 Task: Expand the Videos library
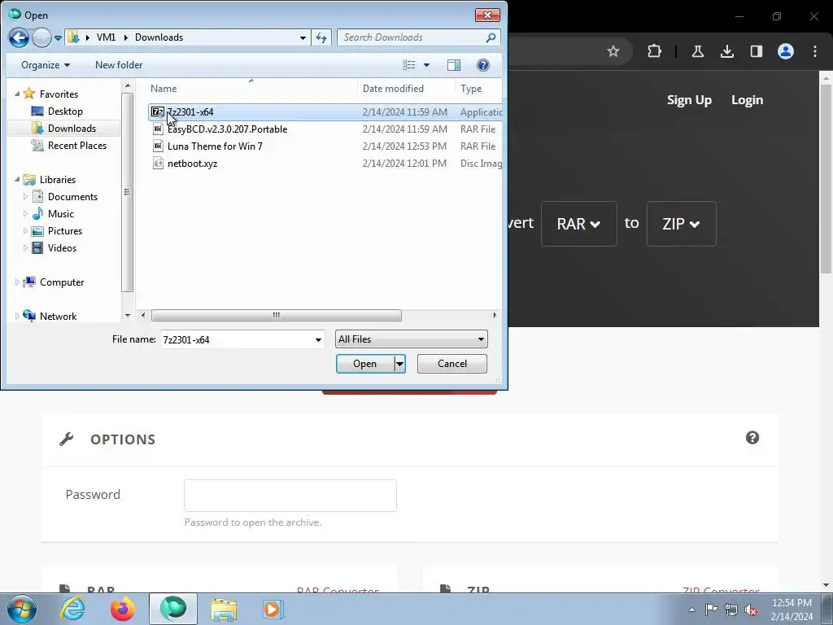(x=25, y=247)
